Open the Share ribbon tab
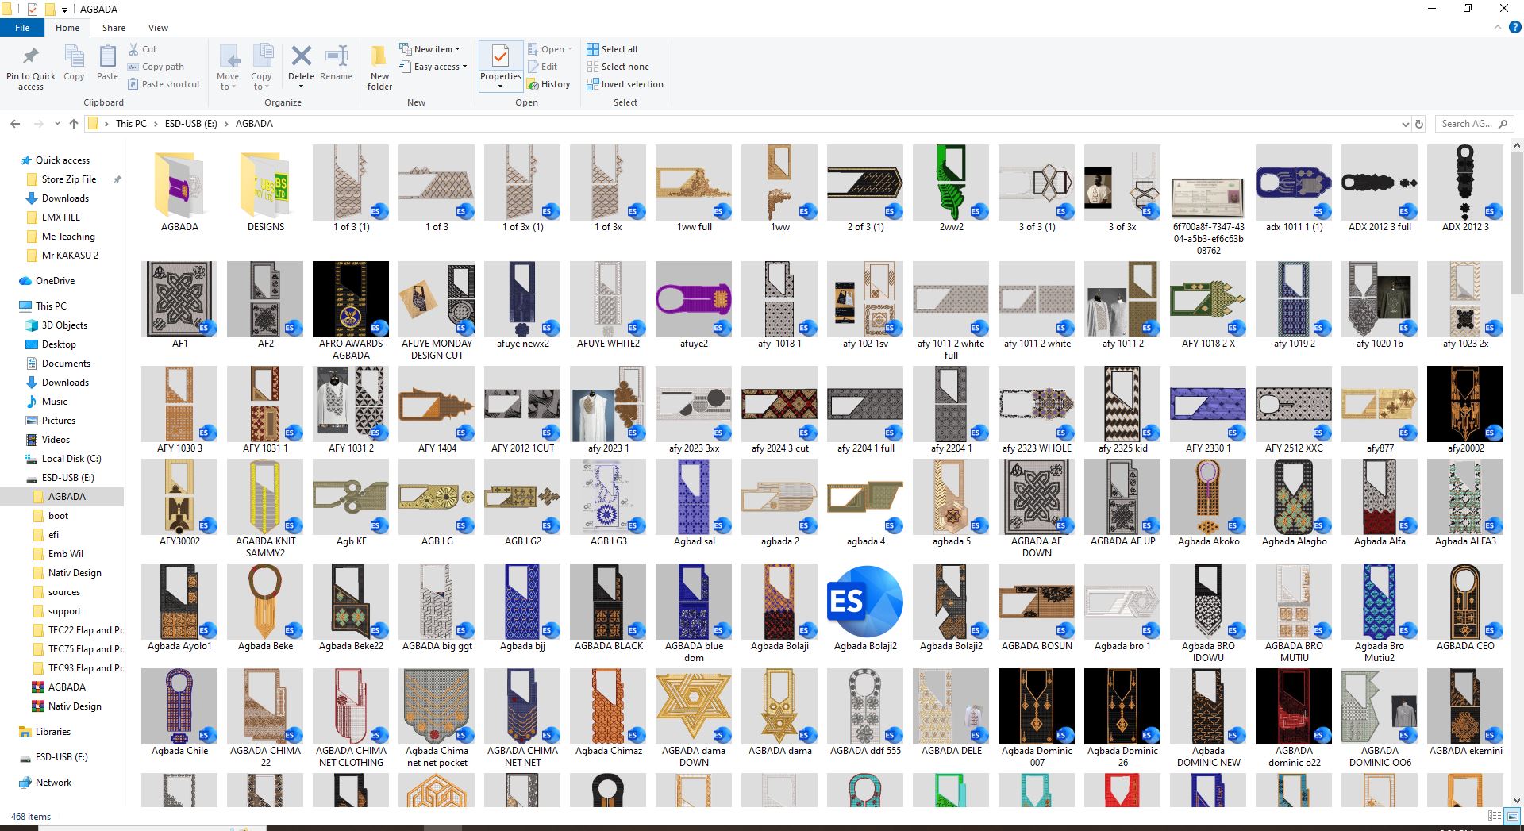This screenshot has height=831, width=1524. [x=114, y=28]
